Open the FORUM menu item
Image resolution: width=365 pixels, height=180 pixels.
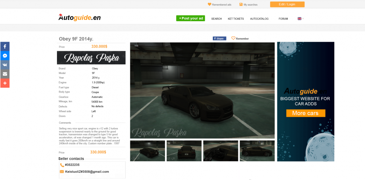[283, 19]
